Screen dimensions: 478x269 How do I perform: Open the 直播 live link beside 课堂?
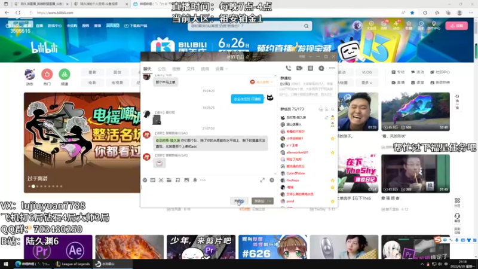click(x=398, y=82)
